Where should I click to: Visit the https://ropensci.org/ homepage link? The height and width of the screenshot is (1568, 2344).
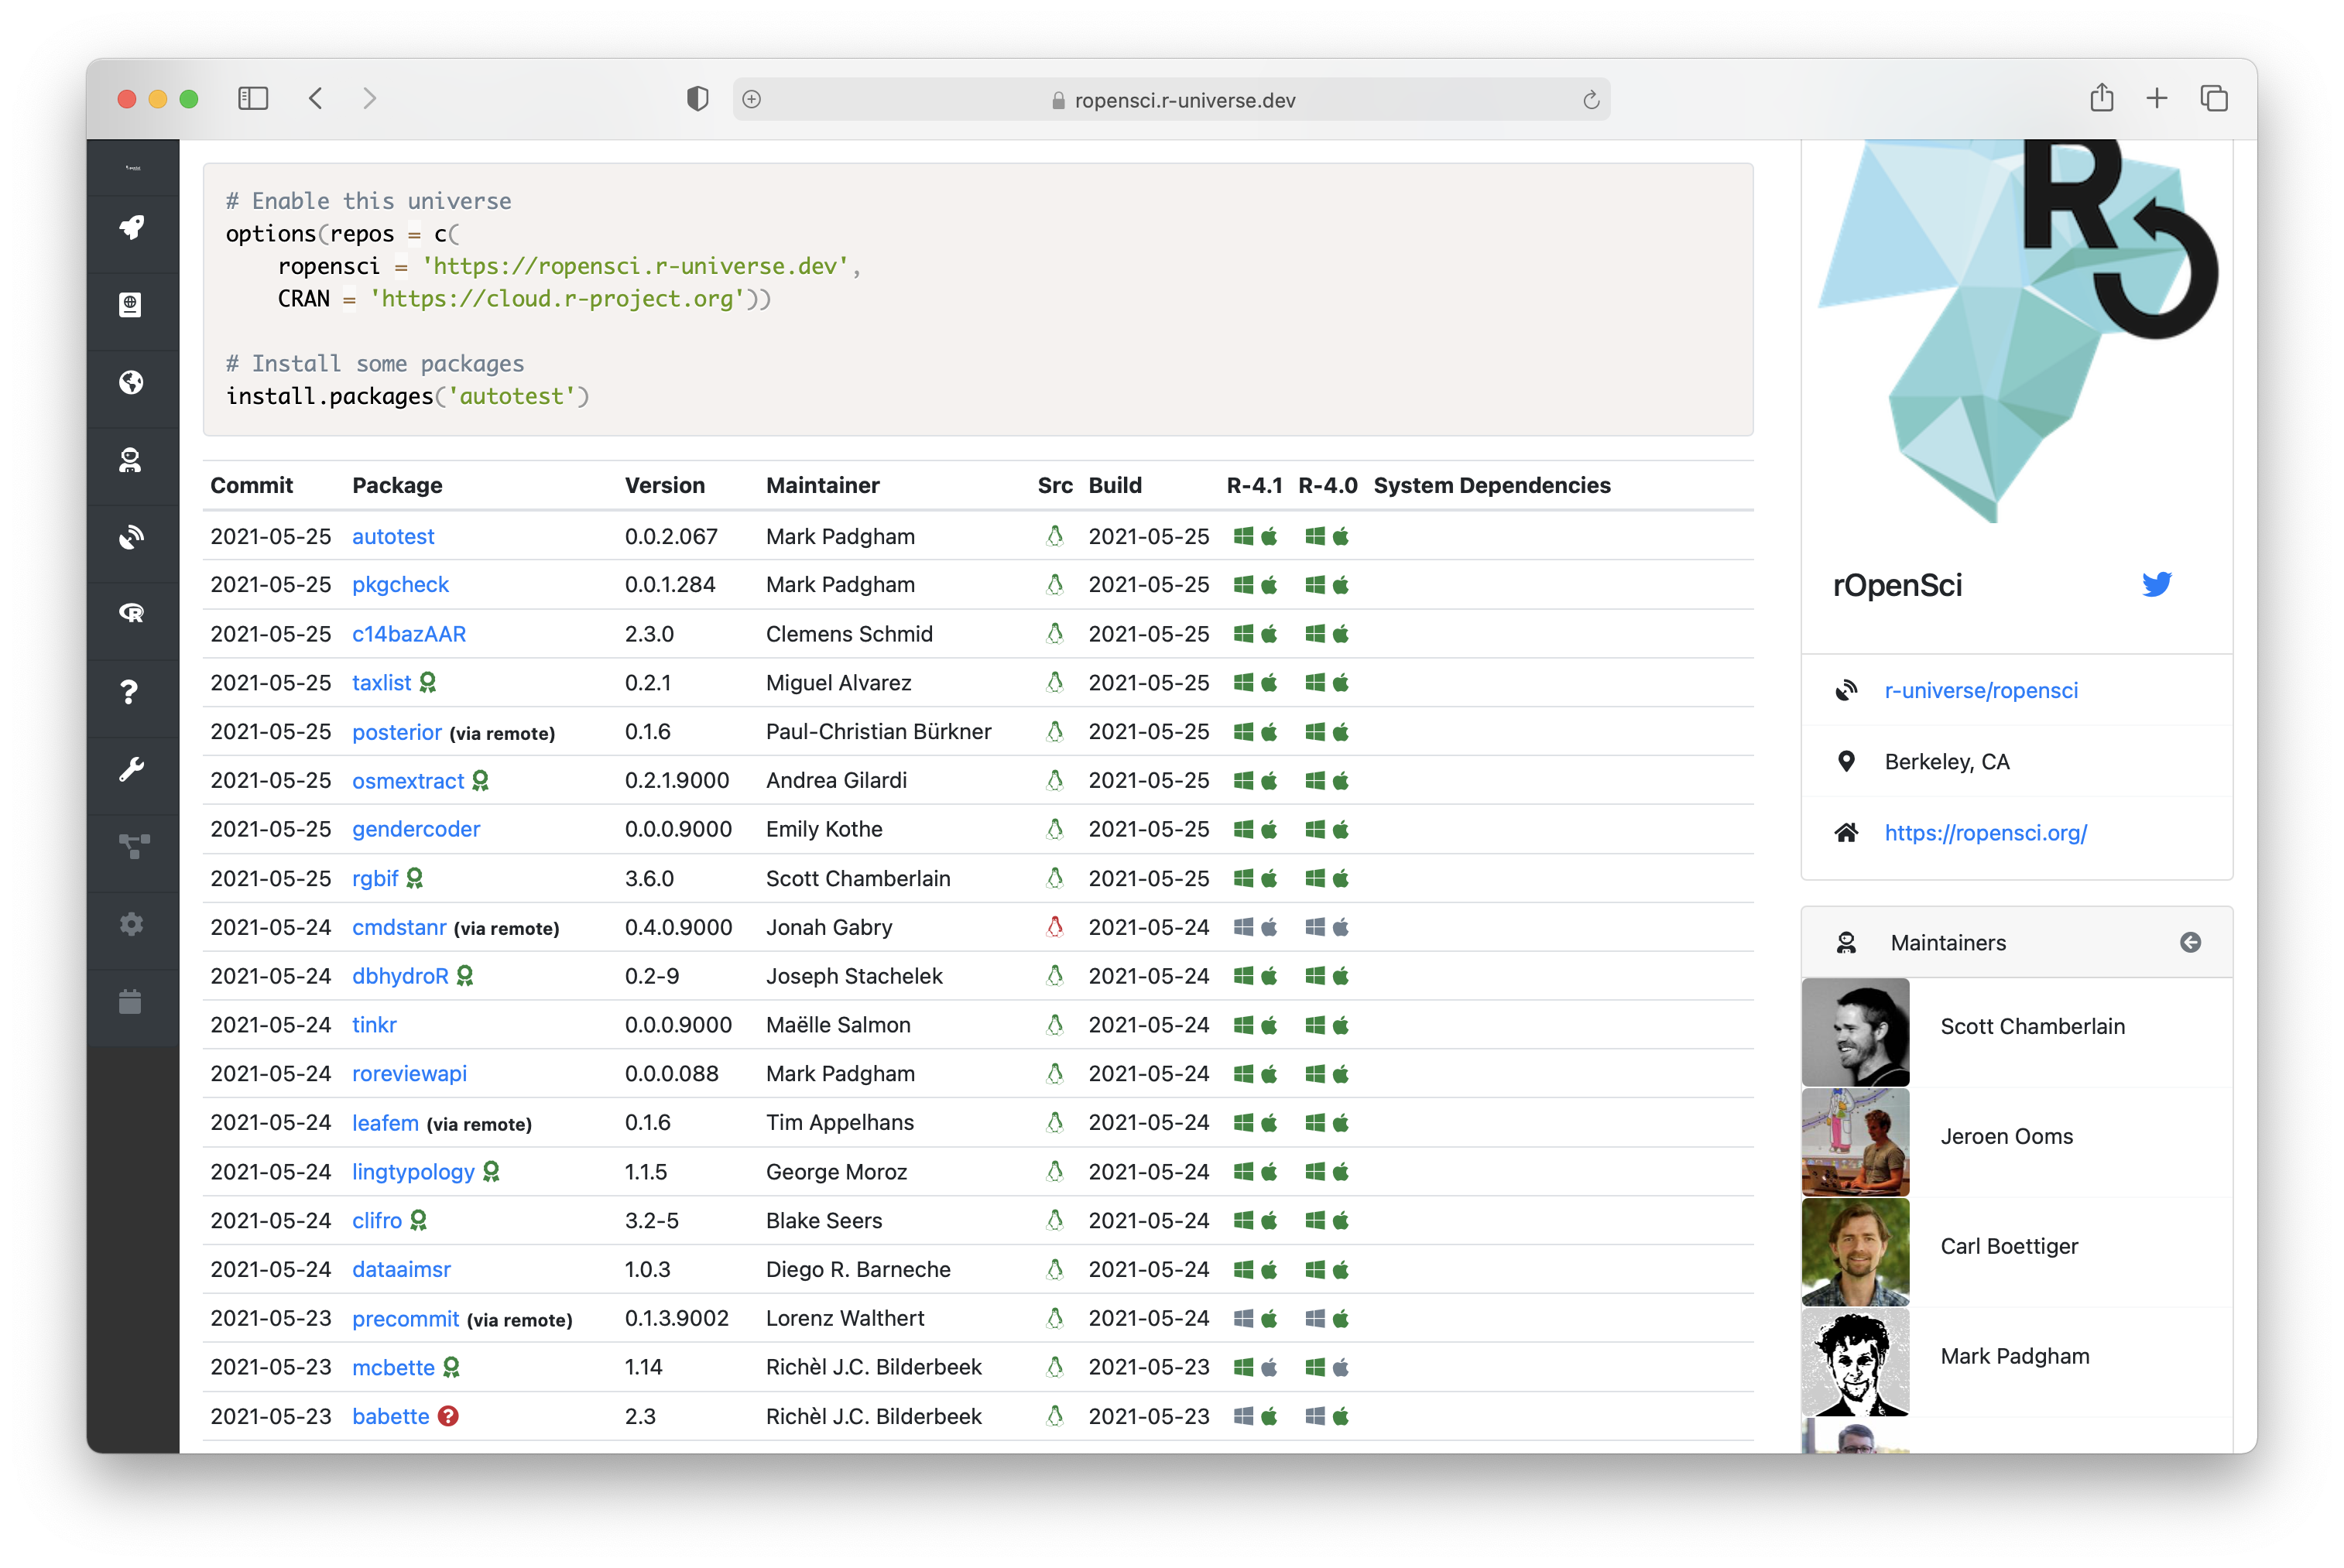[x=1985, y=833]
